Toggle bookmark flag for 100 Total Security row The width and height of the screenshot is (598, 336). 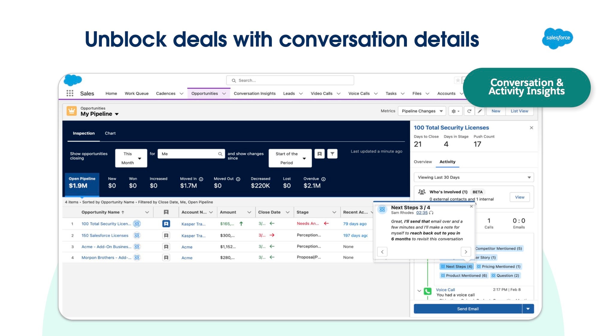point(166,224)
